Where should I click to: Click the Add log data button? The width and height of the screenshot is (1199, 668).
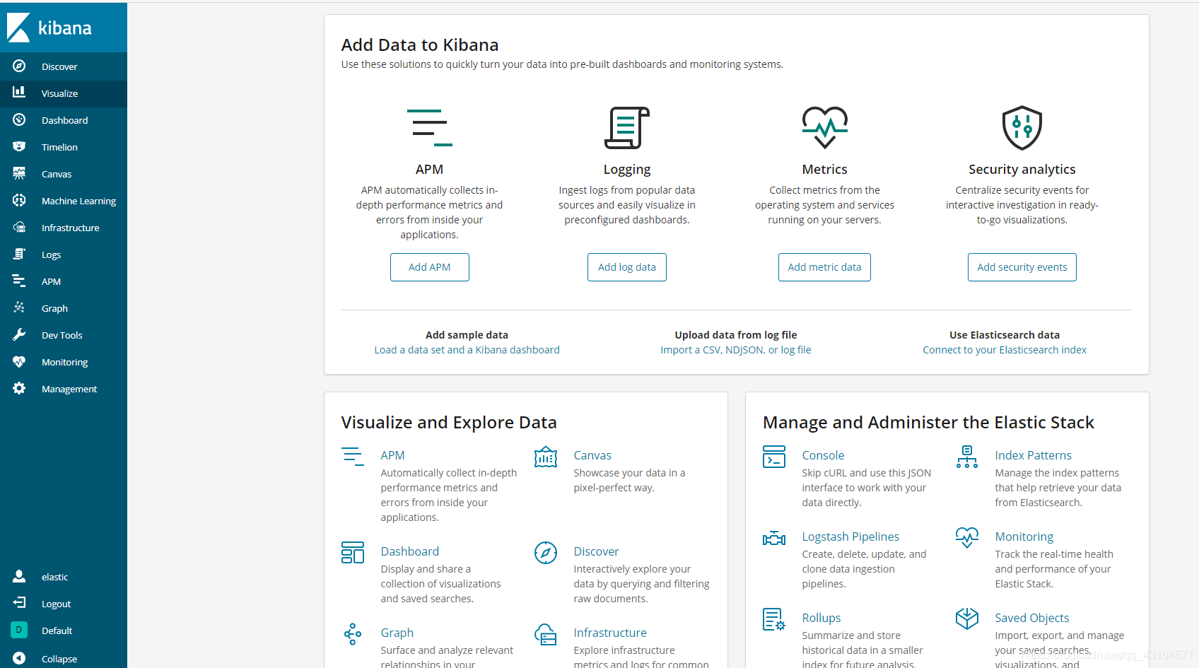tap(627, 267)
